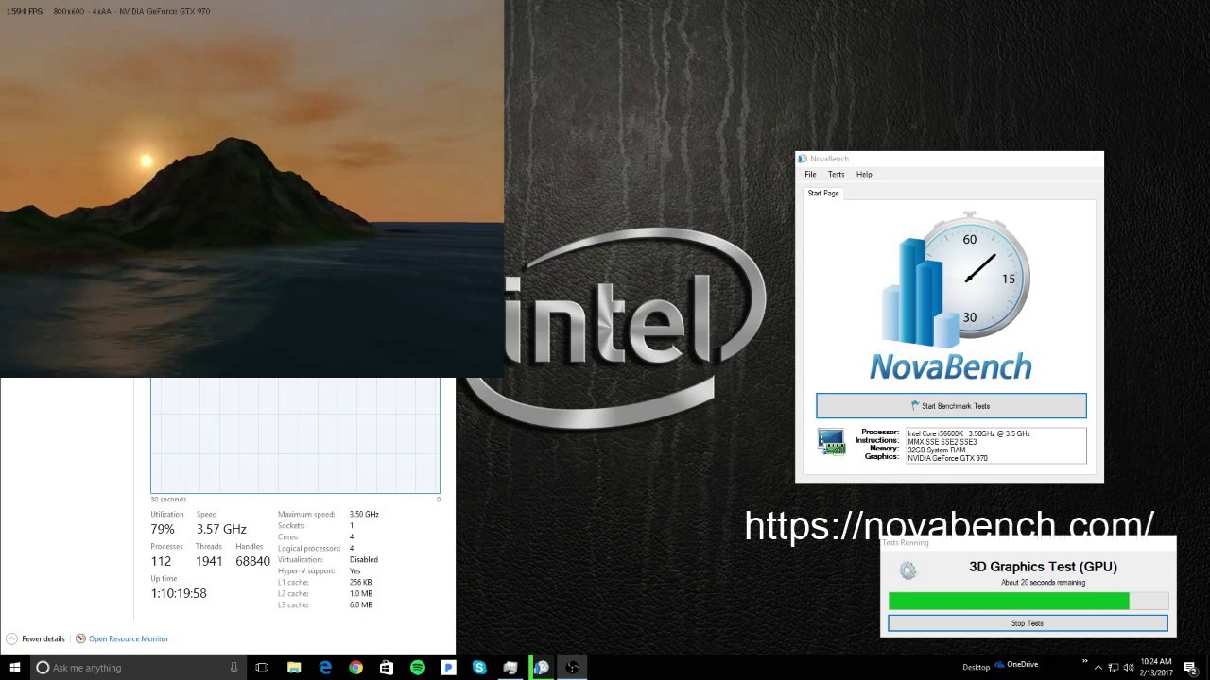Image resolution: width=1210 pixels, height=680 pixels.
Task: Open the Tests menu in NovaBench
Action: [x=836, y=174]
